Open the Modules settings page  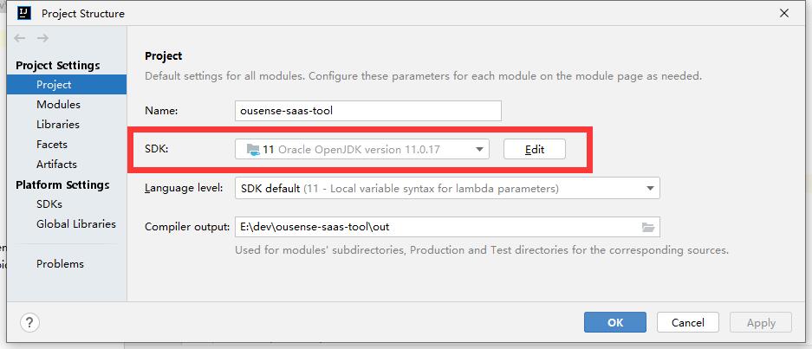coord(58,105)
